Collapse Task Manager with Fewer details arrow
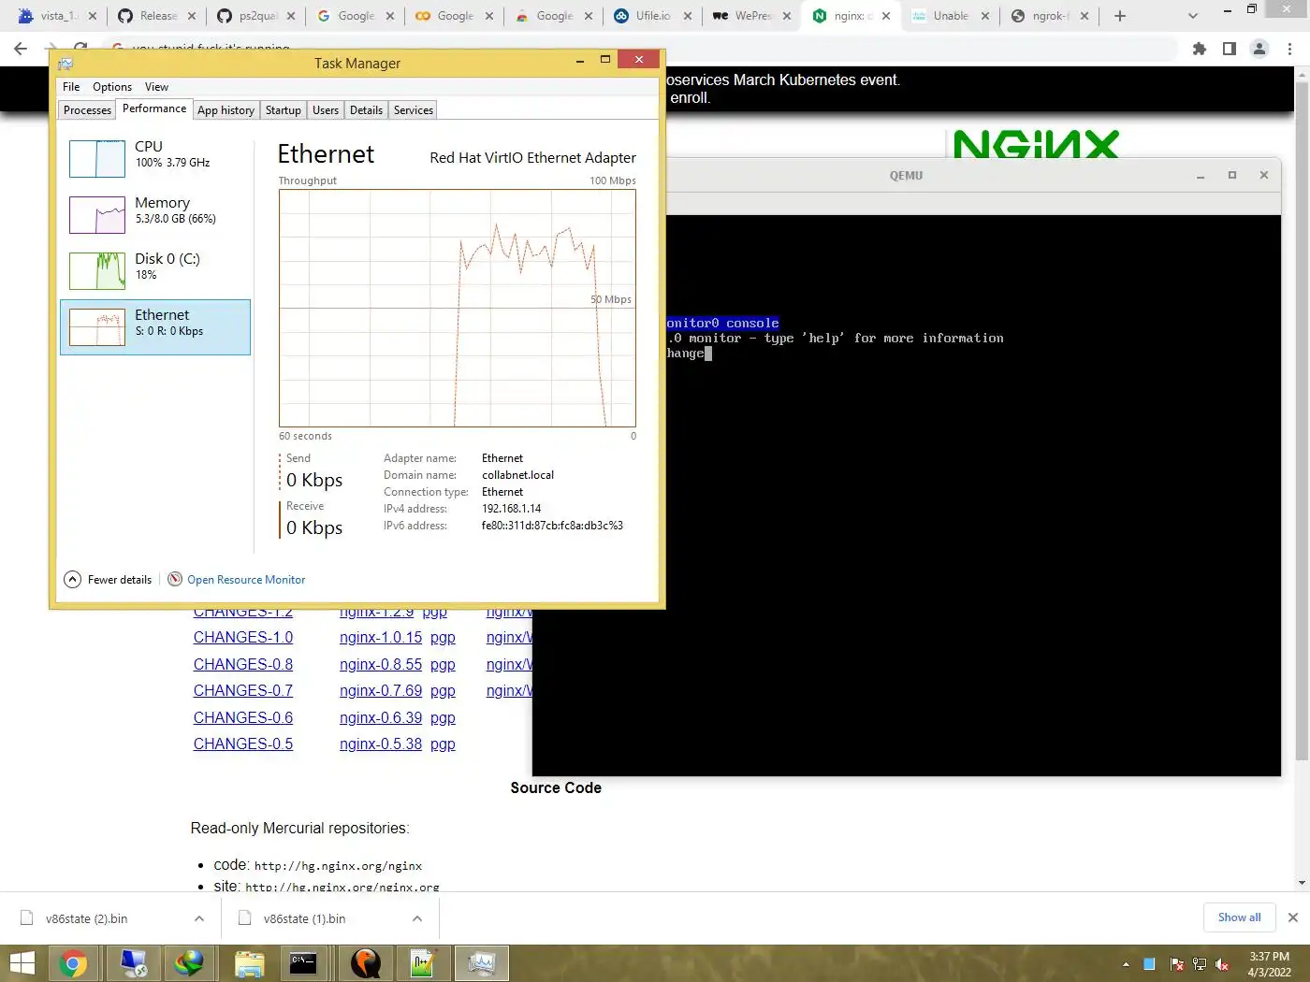The image size is (1310, 982). coord(72,580)
